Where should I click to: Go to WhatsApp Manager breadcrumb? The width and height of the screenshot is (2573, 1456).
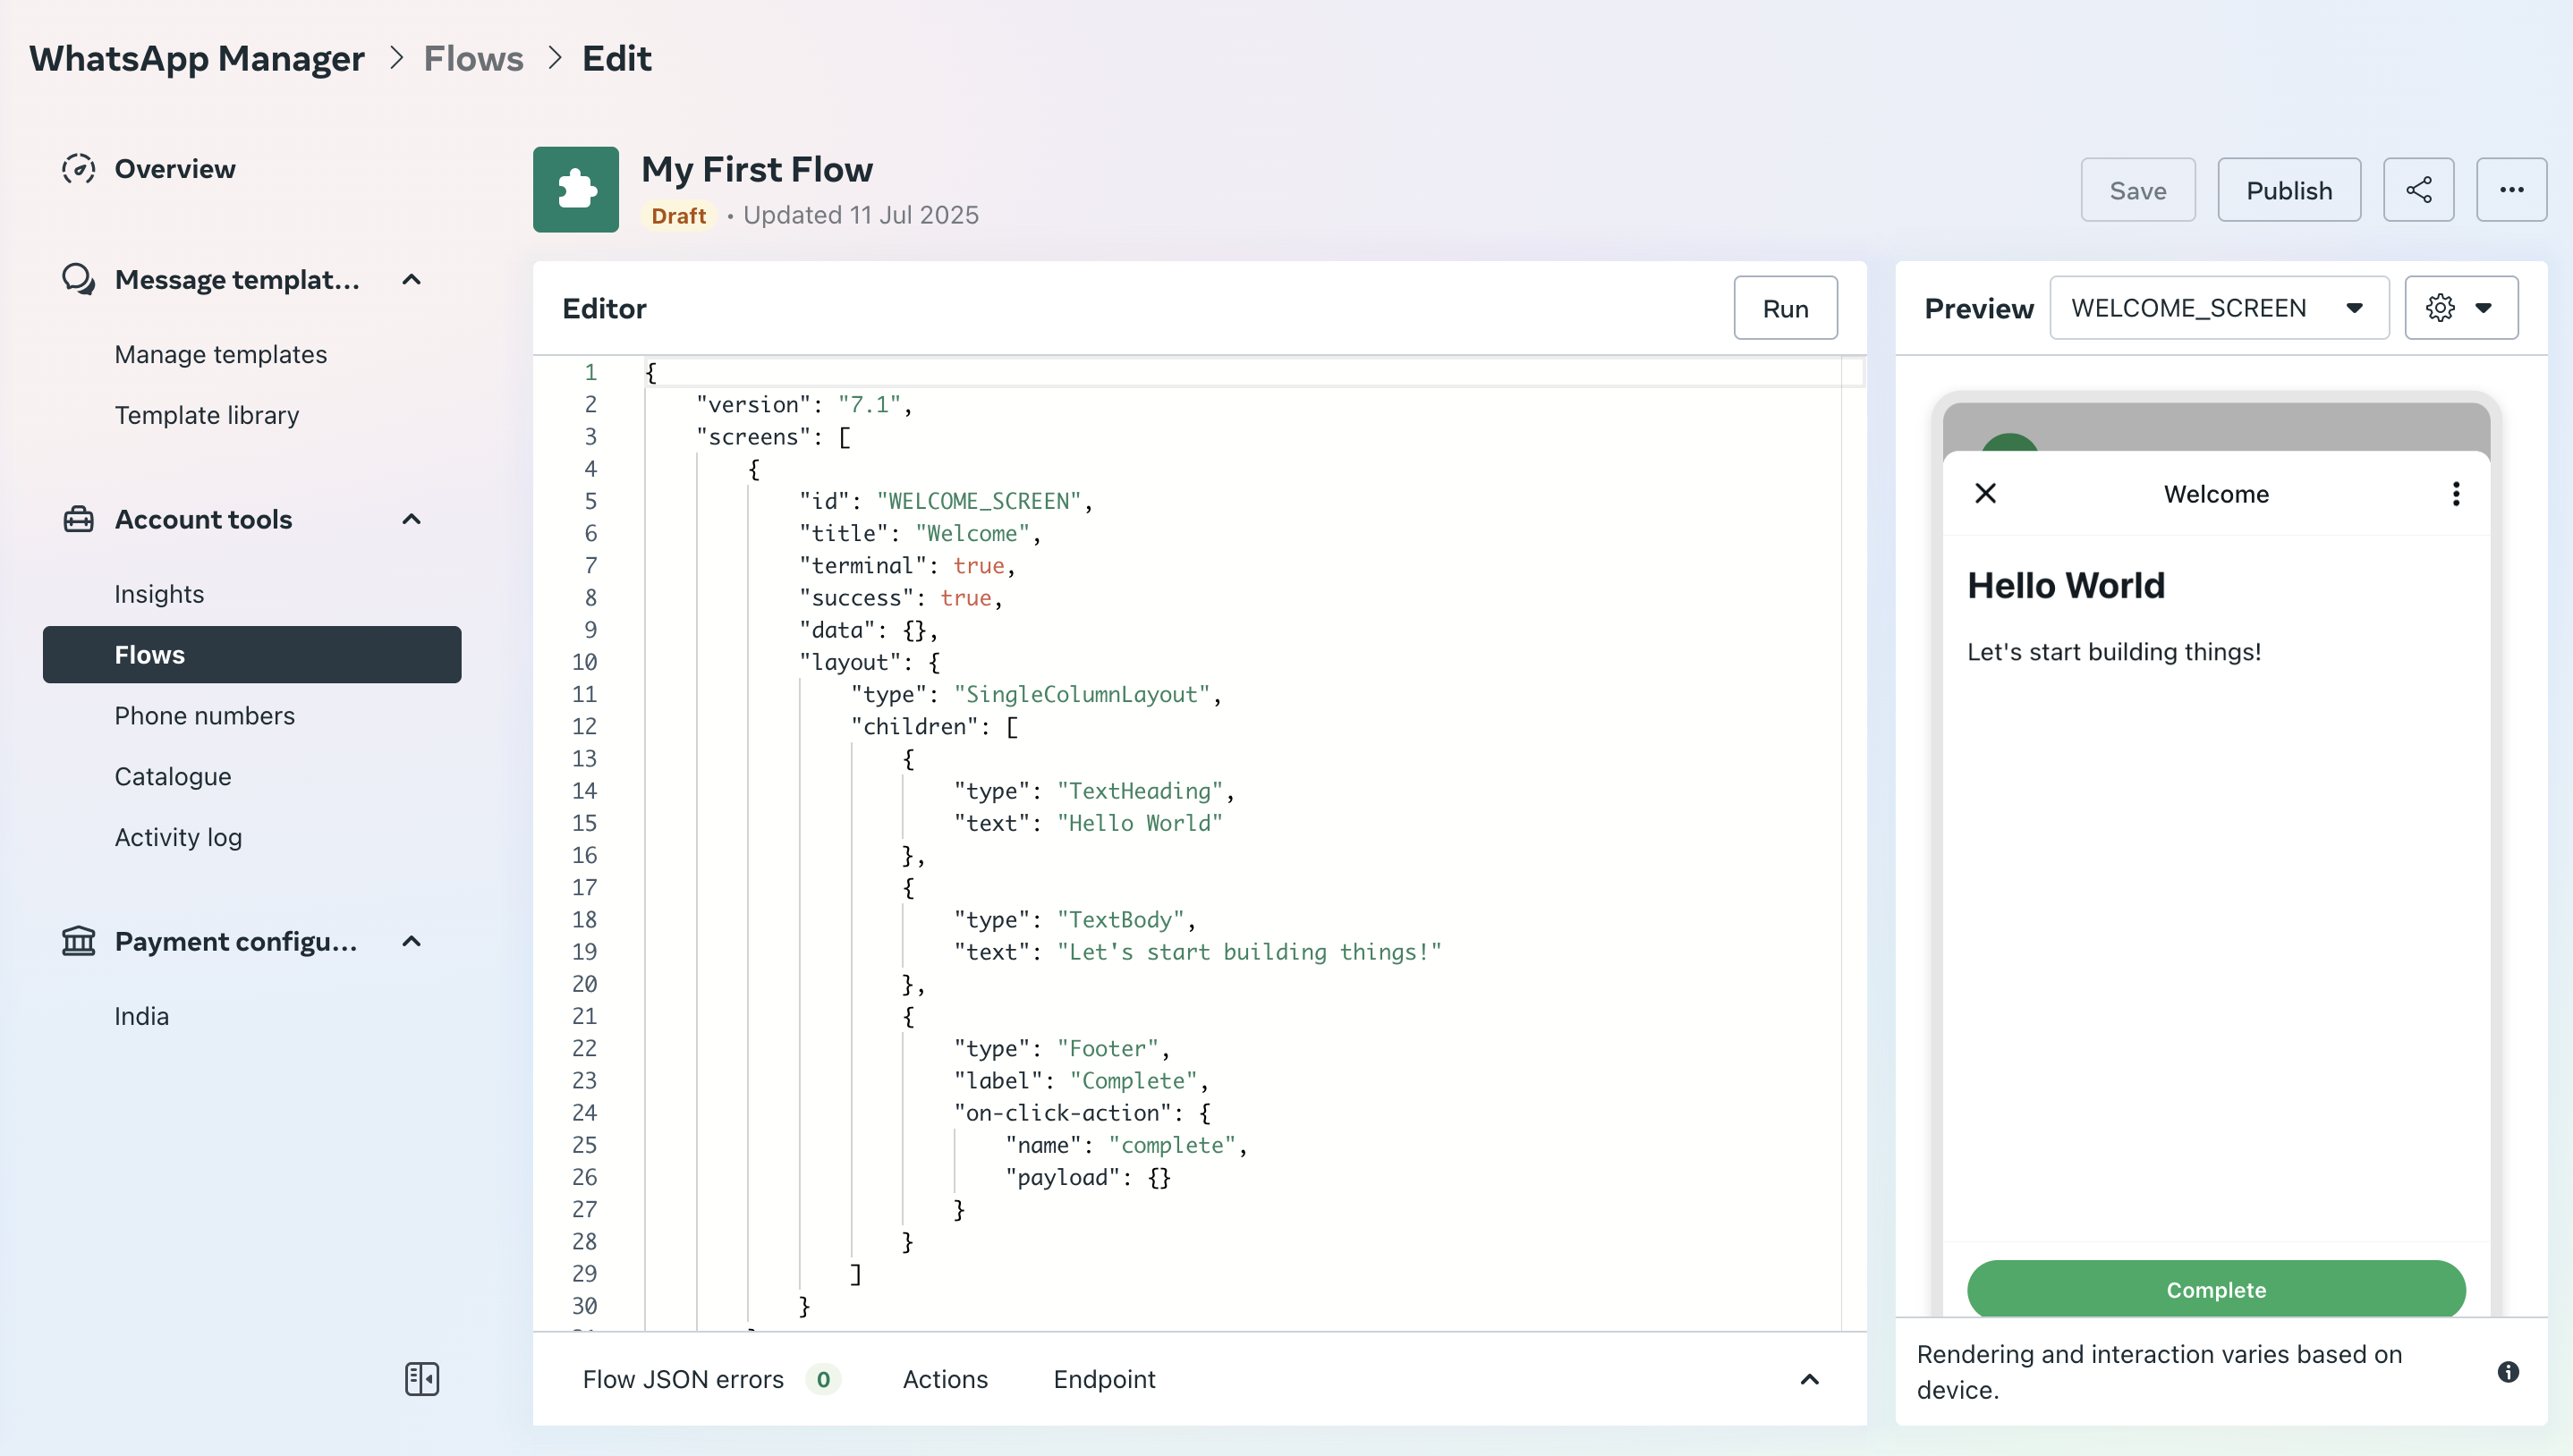click(197, 58)
